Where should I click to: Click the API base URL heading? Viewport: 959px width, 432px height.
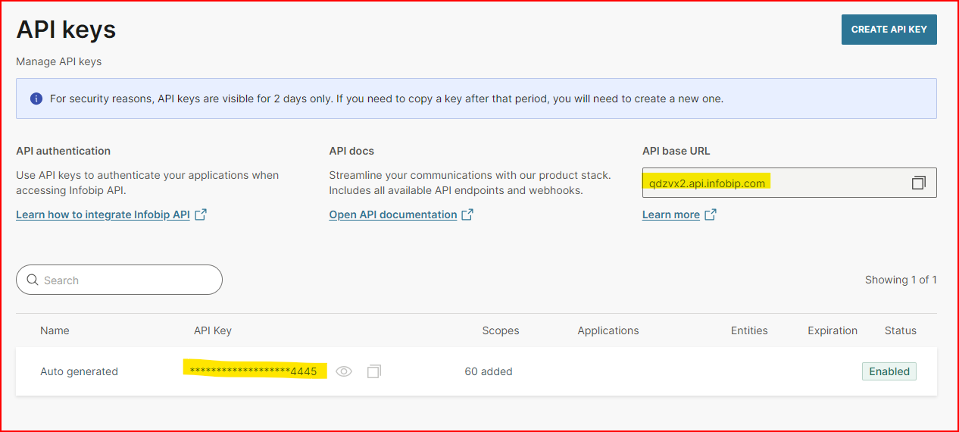pyautogui.click(x=676, y=151)
